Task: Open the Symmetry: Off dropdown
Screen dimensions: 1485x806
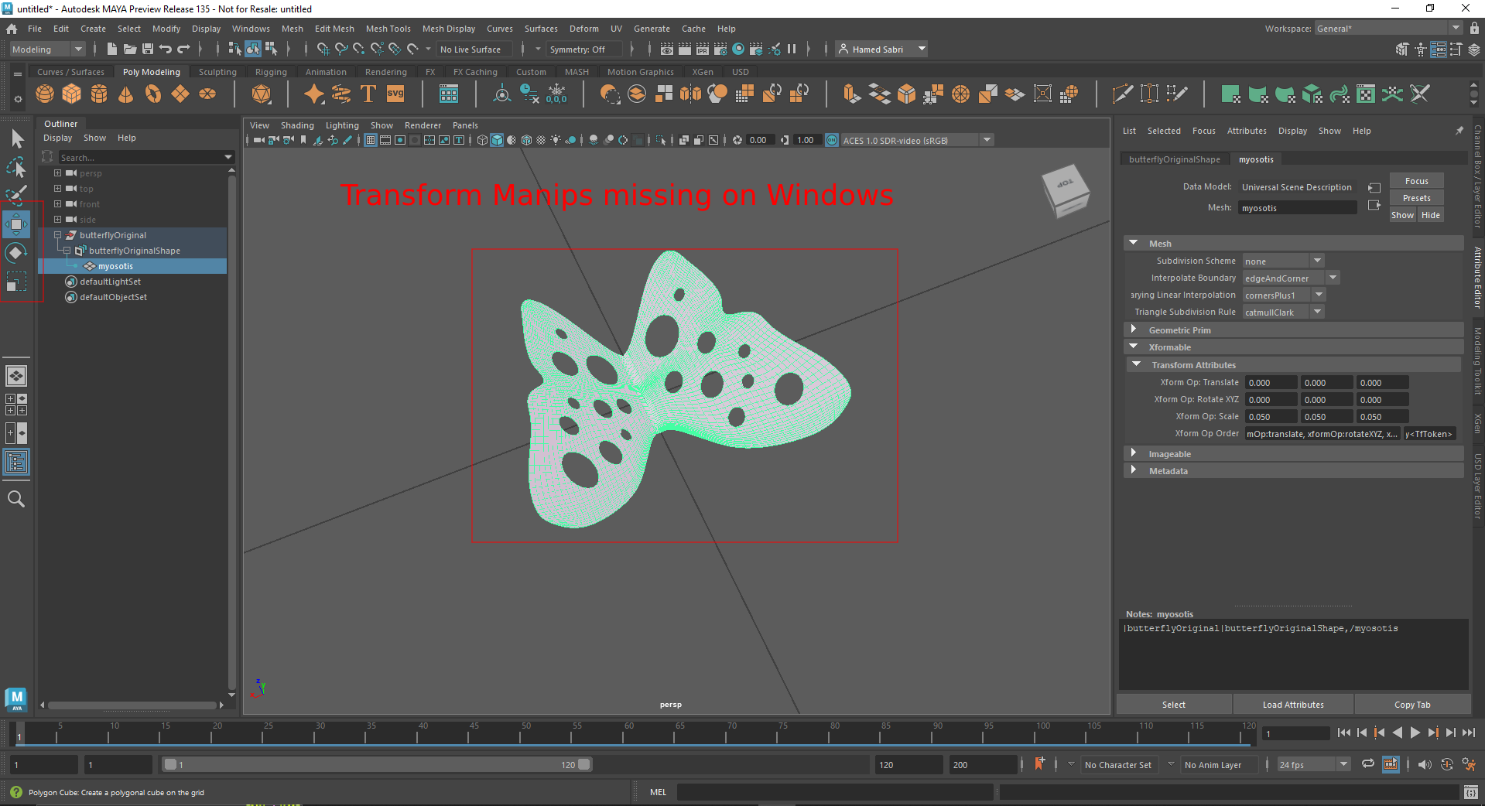Action: coord(584,49)
